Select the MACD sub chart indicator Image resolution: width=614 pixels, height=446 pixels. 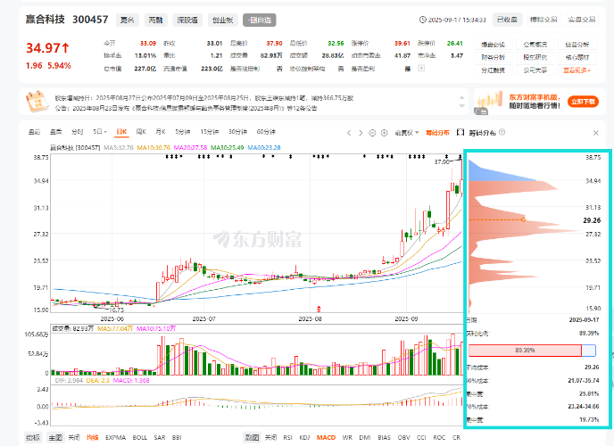click(x=327, y=437)
